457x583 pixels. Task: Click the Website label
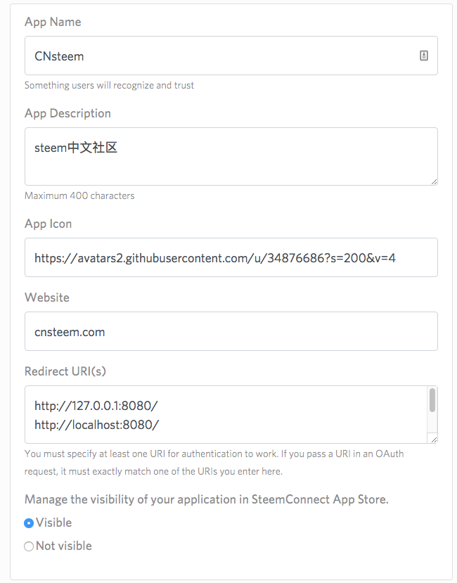click(47, 297)
